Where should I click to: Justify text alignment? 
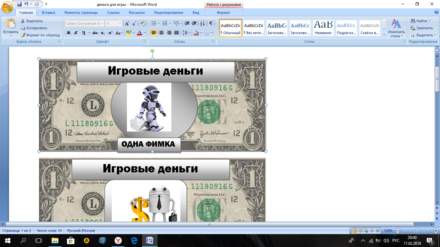click(x=176, y=33)
